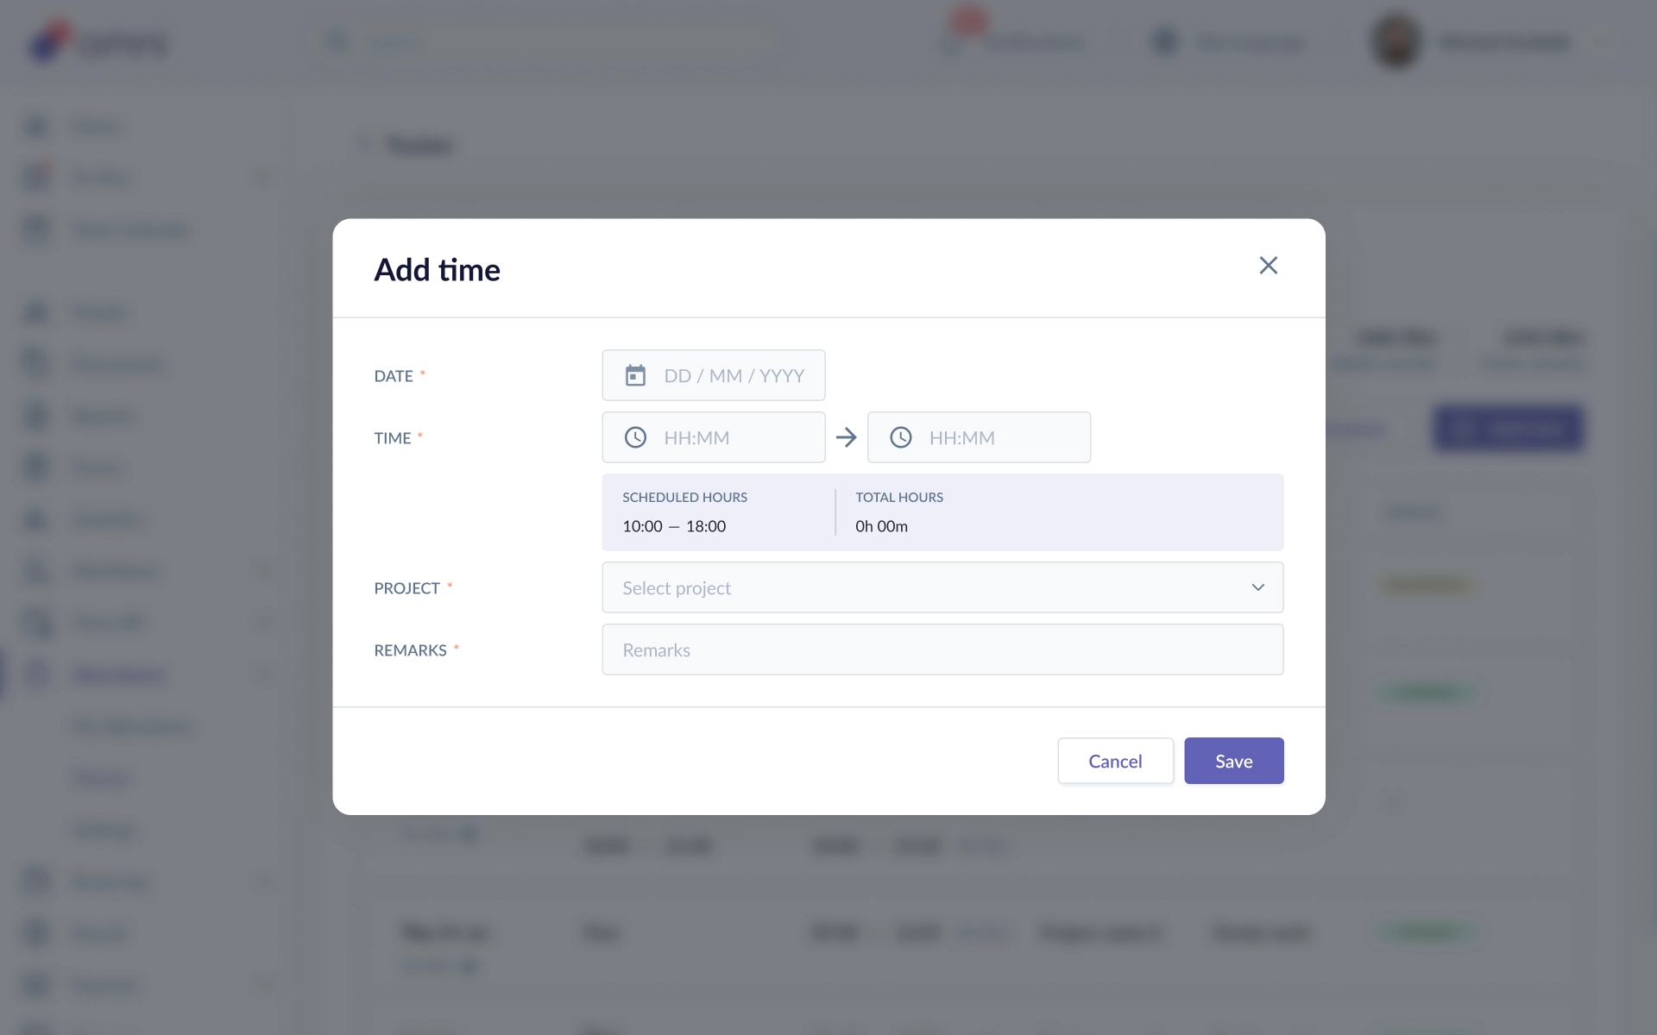Cancel adding the time entry
This screenshot has width=1657, height=1035.
(x=1115, y=761)
